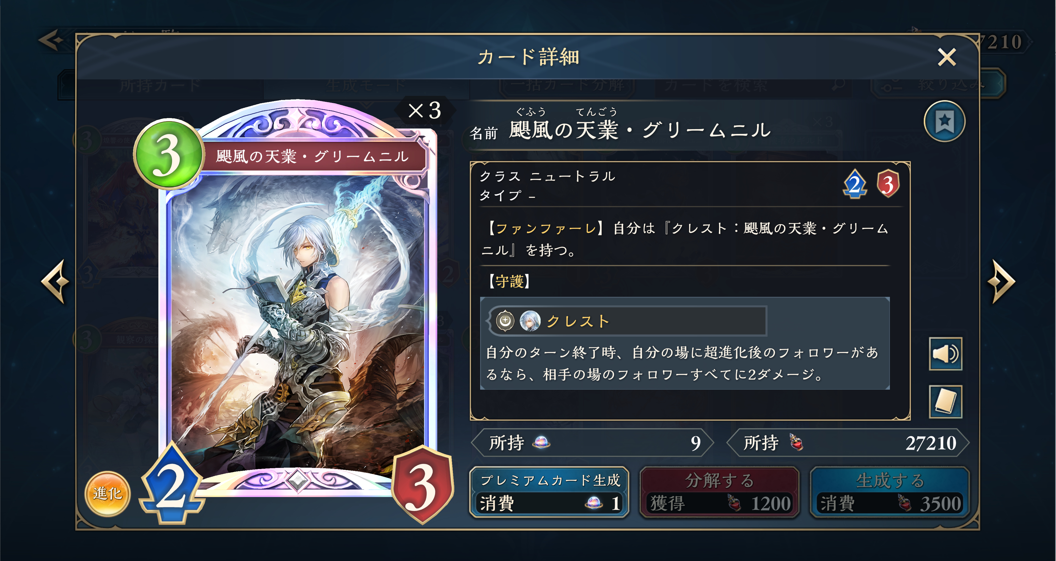
Task: Click the 生成する create button
Action: 890,492
